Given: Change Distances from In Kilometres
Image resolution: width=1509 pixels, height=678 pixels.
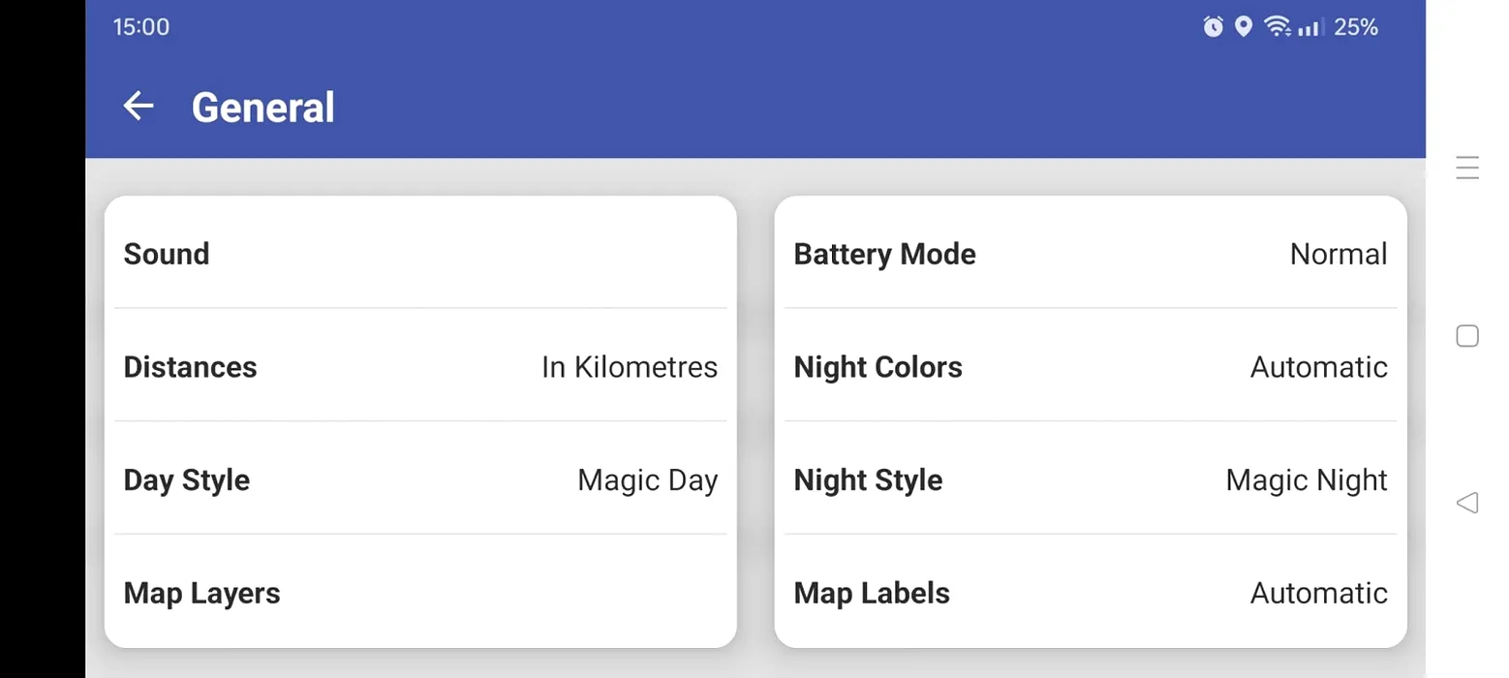Looking at the screenshot, I should point(420,366).
